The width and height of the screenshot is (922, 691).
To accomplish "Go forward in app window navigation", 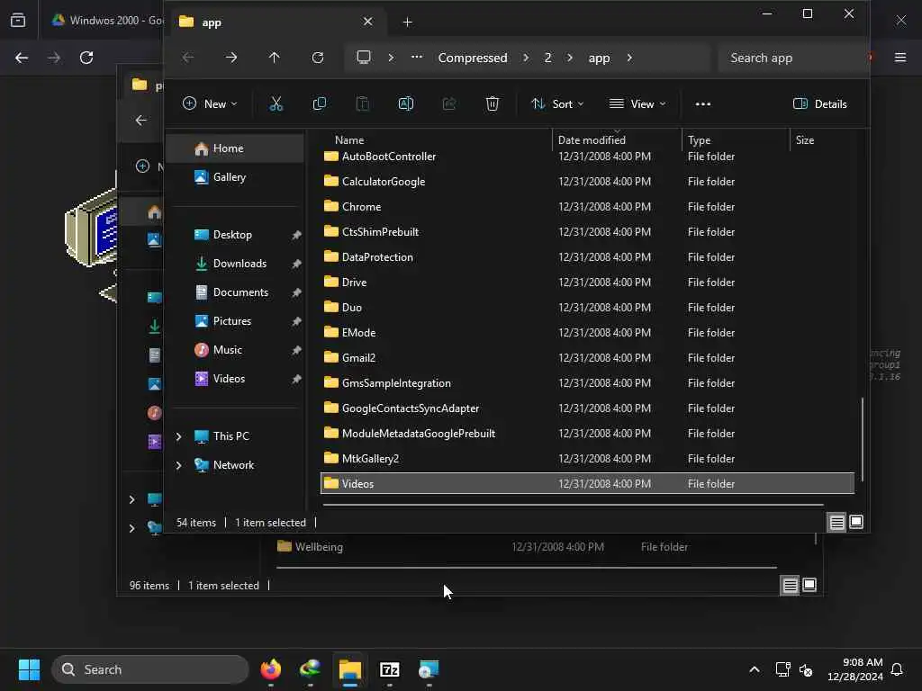I will coord(231,58).
